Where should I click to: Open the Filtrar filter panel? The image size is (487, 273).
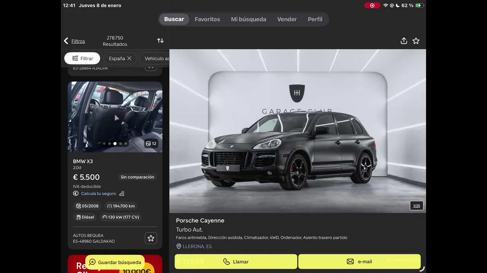[x=82, y=58]
